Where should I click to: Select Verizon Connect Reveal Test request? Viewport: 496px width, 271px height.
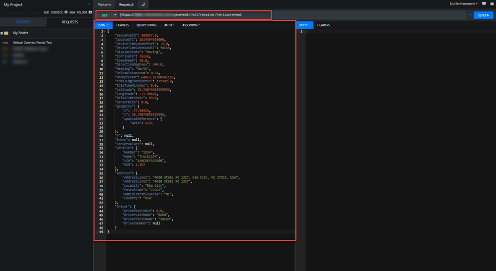point(32,43)
